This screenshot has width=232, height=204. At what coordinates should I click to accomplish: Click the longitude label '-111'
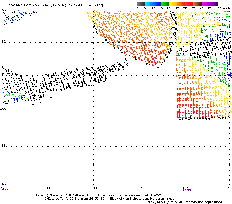click(139, 188)
